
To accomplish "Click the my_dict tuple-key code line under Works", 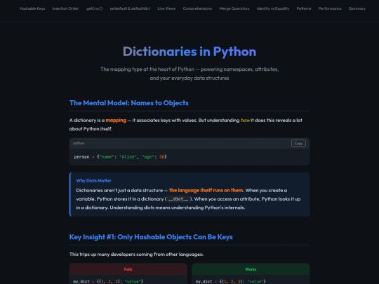I will [231, 281].
